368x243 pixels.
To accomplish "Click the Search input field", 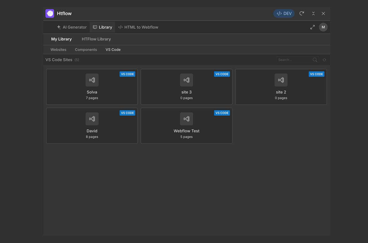I will point(293,60).
